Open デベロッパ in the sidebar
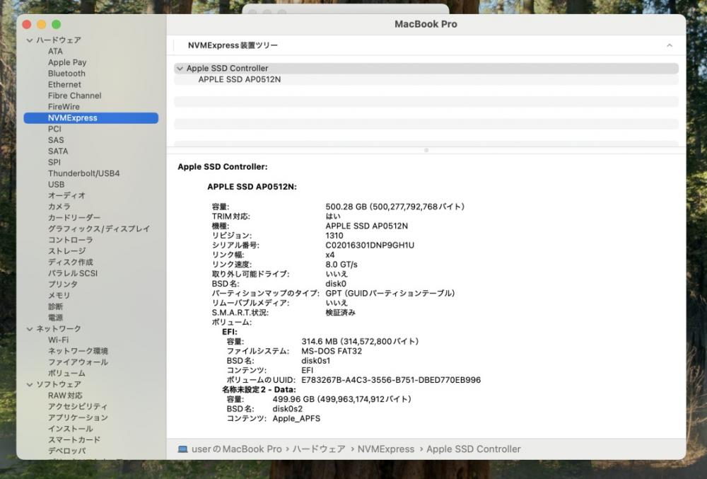Image resolution: width=707 pixels, height=479 pixels. [66, 451]
